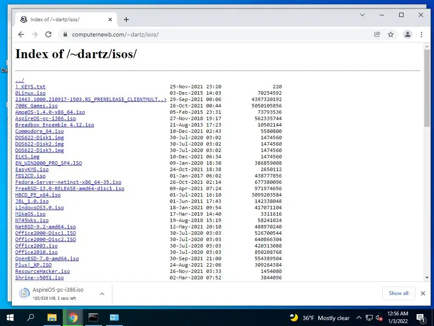Screen dimensions: 434x326
Task: Show hidden tray icons chevron
Action: point(359,318)
